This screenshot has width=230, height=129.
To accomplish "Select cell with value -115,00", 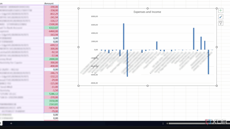I will tap(51, 84).
